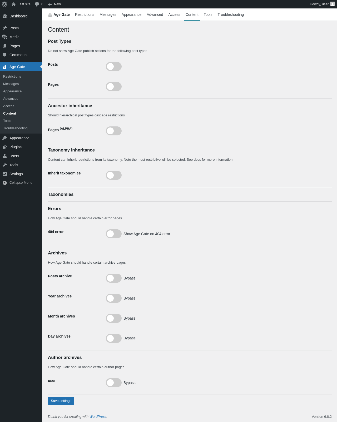Click the Appearance paintbrush icon
The width and height of the screenshot is (337, 422).
[x=5, y=138]
